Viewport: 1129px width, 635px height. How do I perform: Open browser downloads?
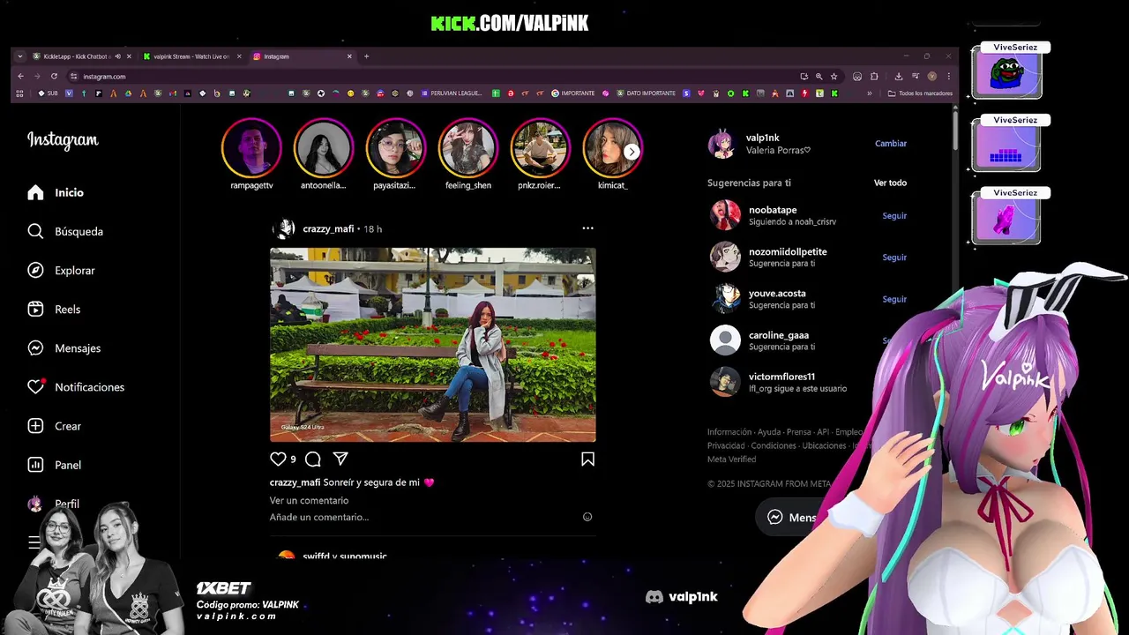[x=899, y=76]
